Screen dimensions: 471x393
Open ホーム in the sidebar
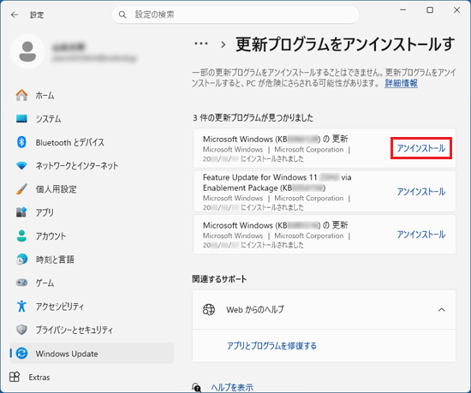(92, 95)
